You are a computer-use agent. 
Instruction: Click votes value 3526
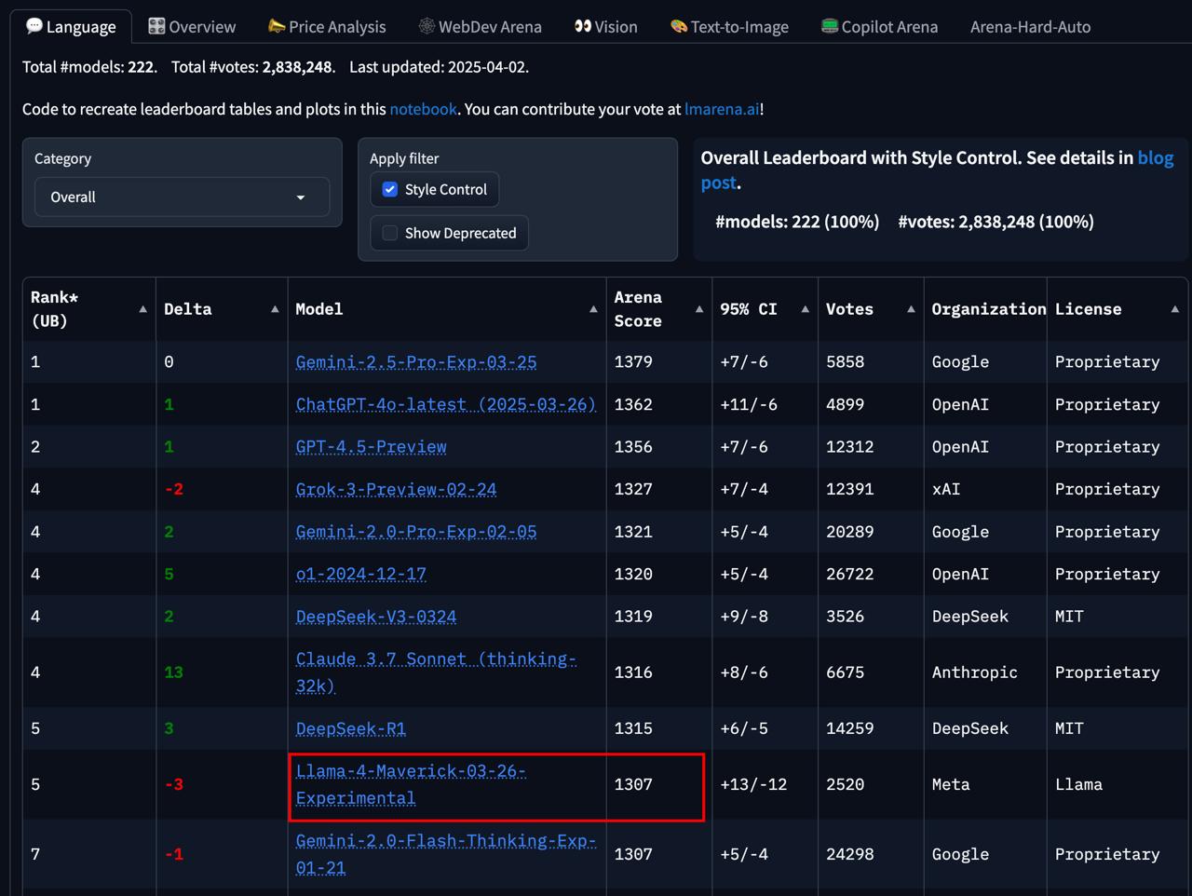pyautogui.click(x=845, y=617)
